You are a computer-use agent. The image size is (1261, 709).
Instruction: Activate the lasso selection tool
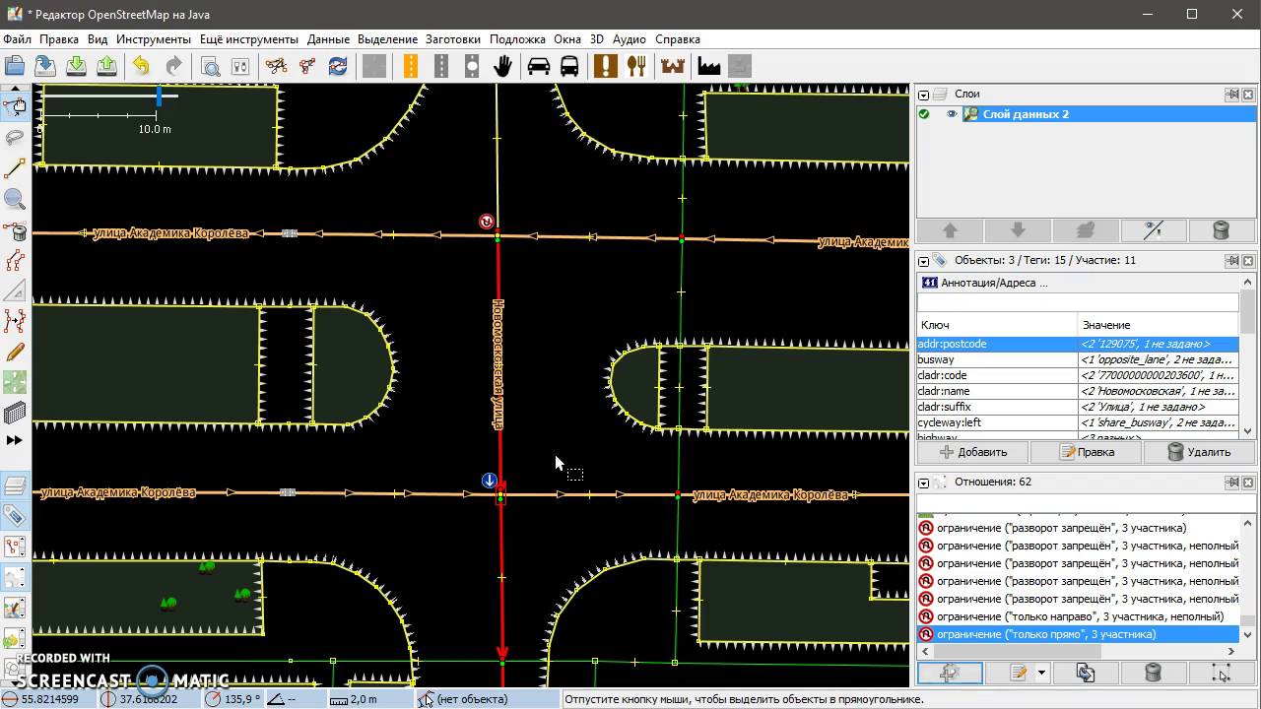click(15, 138)
